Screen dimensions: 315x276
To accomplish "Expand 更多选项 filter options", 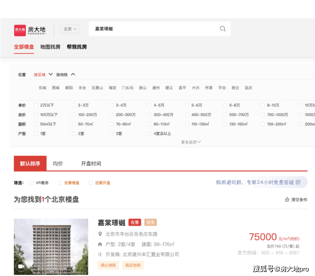I will (x=191, y=142).
